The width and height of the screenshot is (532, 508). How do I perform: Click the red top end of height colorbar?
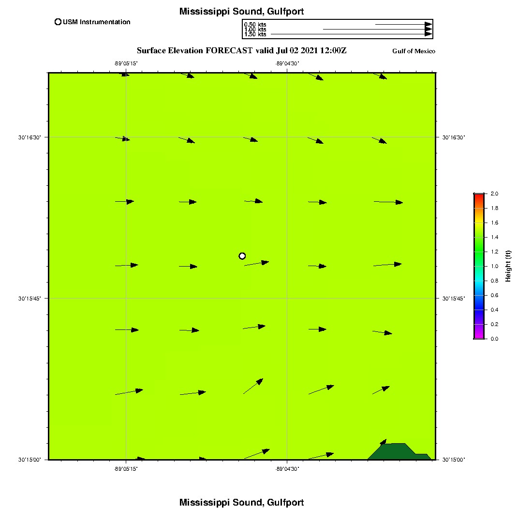pos(479,195)
